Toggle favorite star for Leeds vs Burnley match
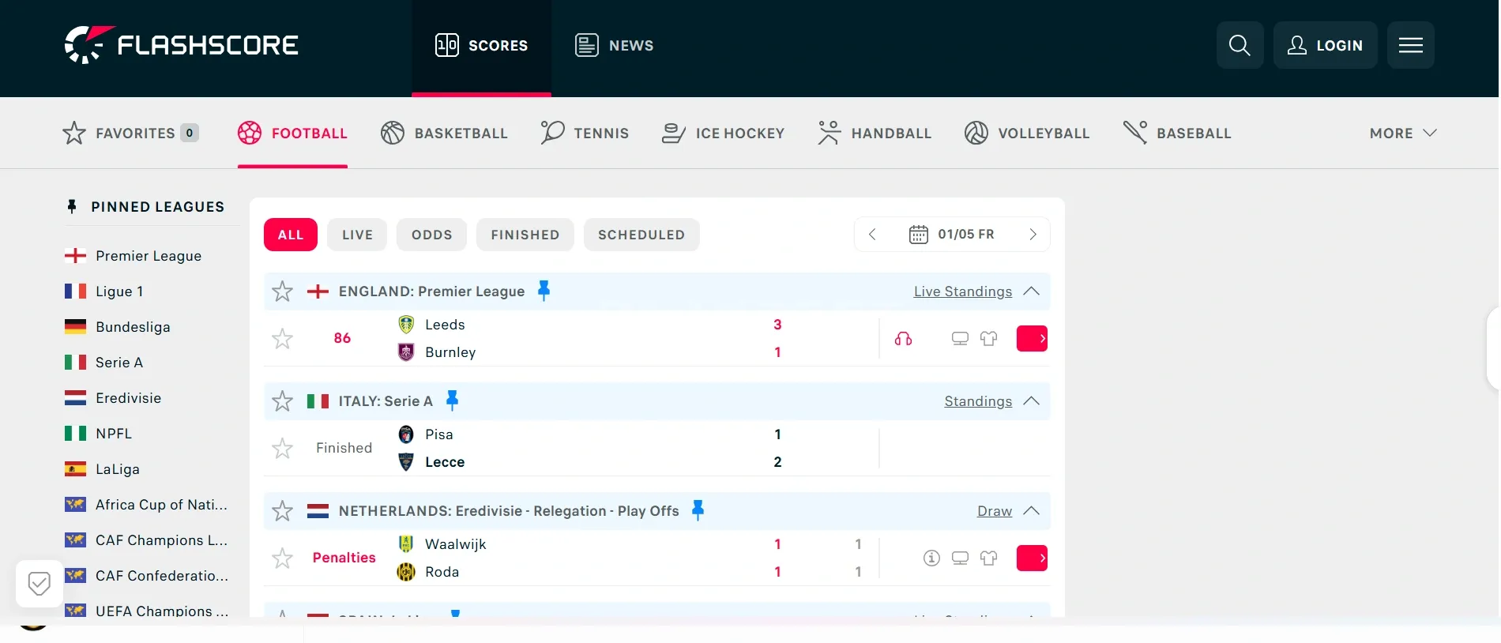This screenshot has height=643, width=1501. tap(282, 339)
